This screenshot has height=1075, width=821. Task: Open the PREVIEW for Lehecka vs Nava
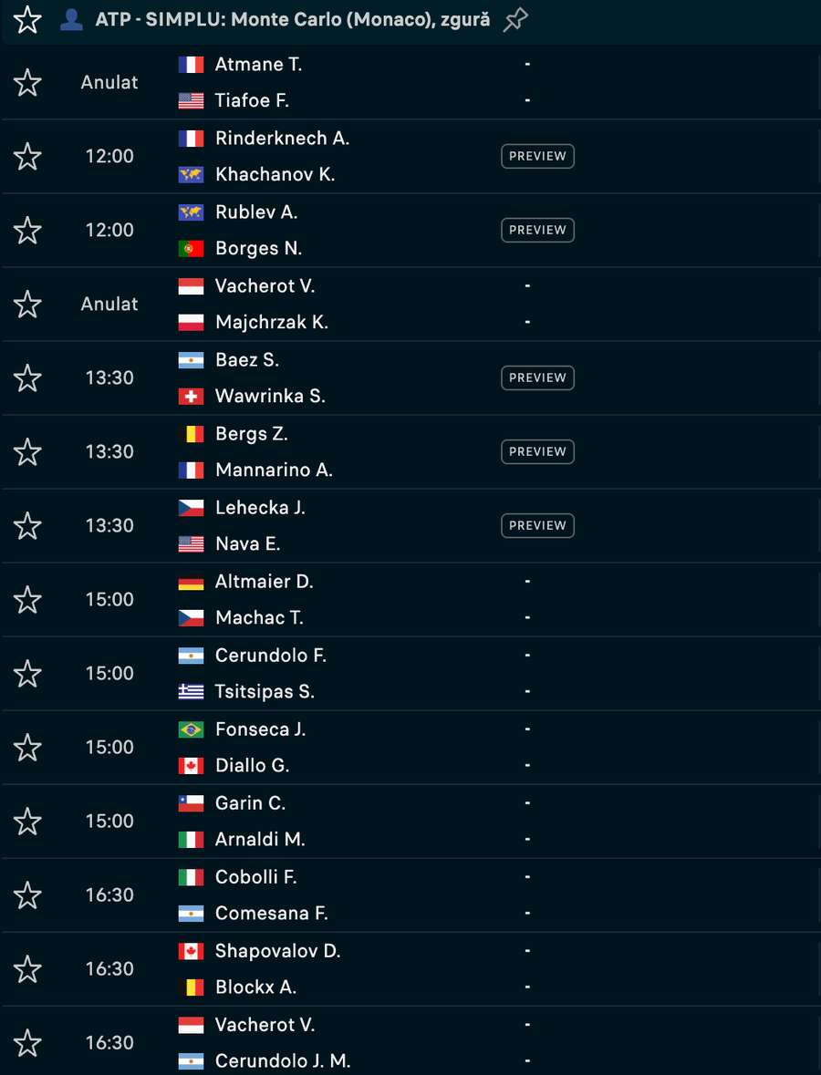tap(537, 525)
